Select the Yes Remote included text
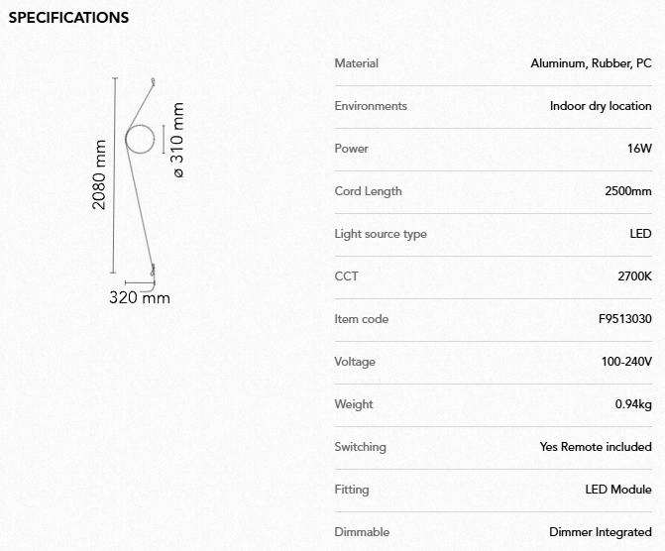The width and height of the screenshot is (665, 551). click(596, 447)
